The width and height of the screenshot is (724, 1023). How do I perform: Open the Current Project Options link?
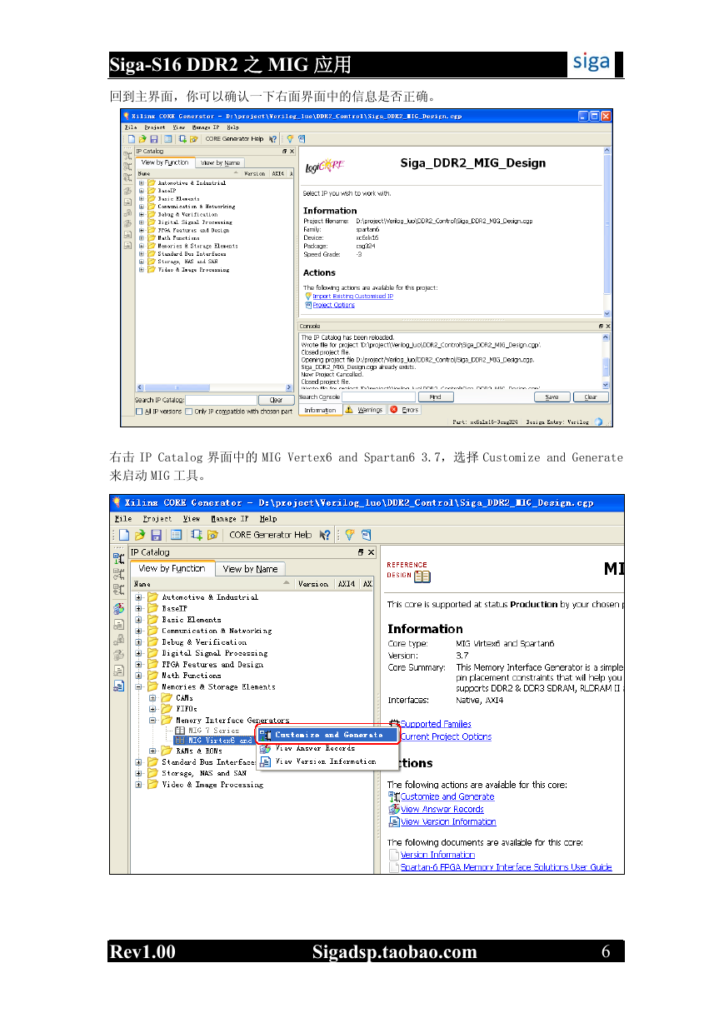coord(446,736)
